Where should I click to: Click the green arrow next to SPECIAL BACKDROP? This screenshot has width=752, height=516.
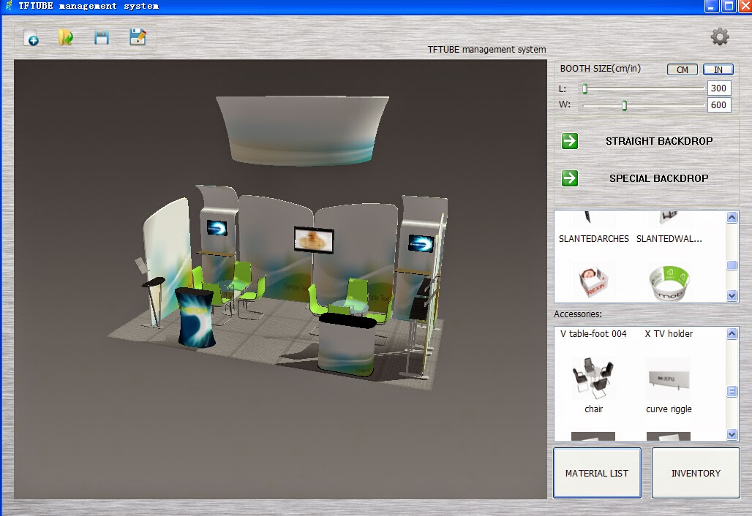pos(570,178)
